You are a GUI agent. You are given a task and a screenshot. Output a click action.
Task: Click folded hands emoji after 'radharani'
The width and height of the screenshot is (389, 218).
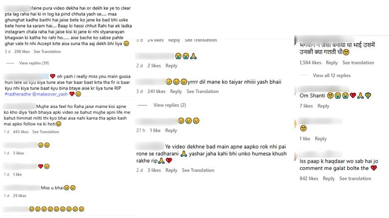184,154
